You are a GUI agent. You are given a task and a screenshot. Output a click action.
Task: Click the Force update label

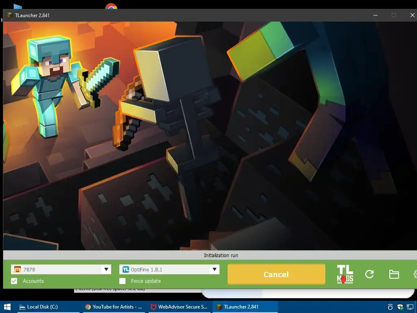146,281
